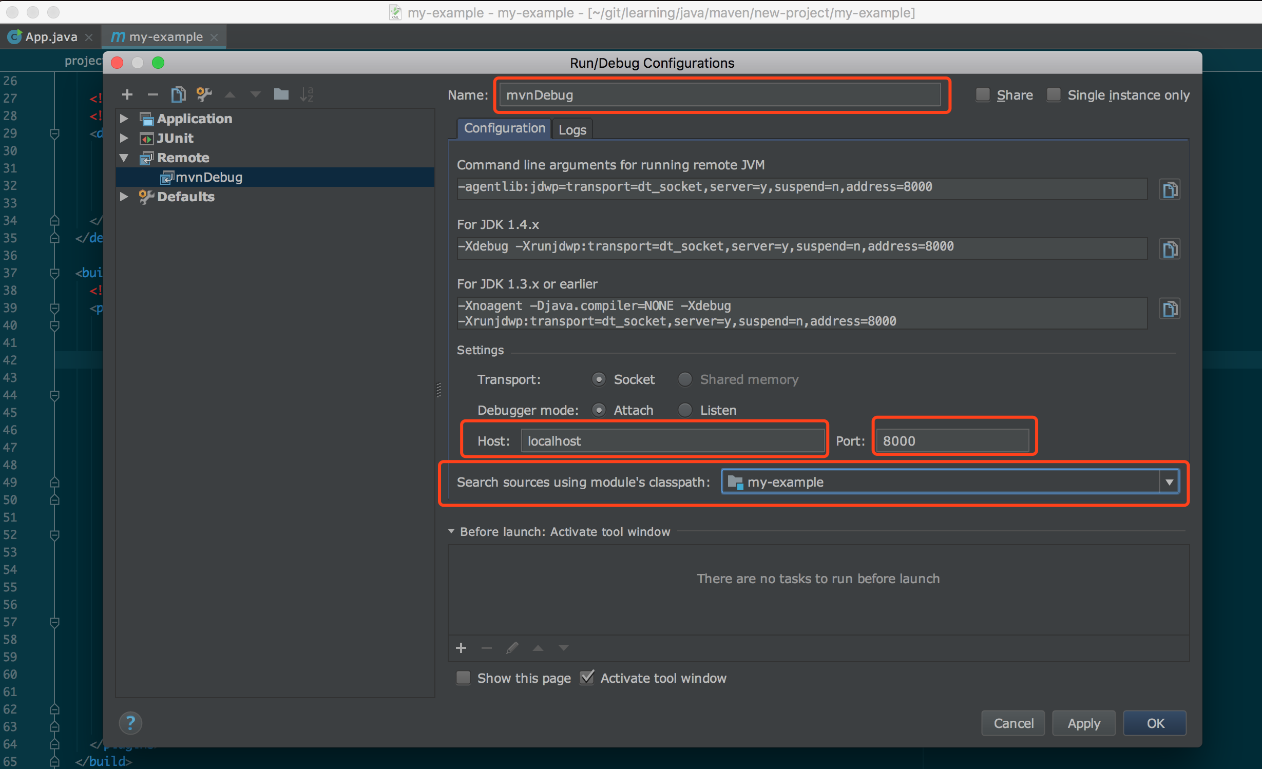Click the add new configuration plus icon

pos(127,94)
